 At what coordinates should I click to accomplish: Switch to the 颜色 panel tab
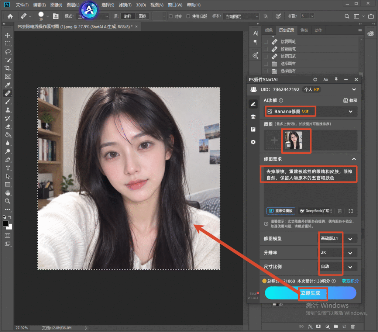(x=269, y=30)
